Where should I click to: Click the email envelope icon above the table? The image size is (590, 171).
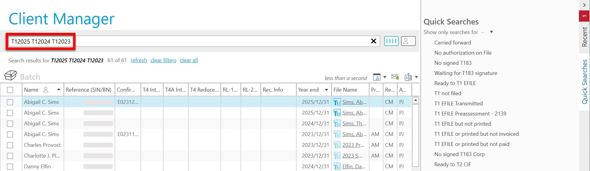coord(395,77)
